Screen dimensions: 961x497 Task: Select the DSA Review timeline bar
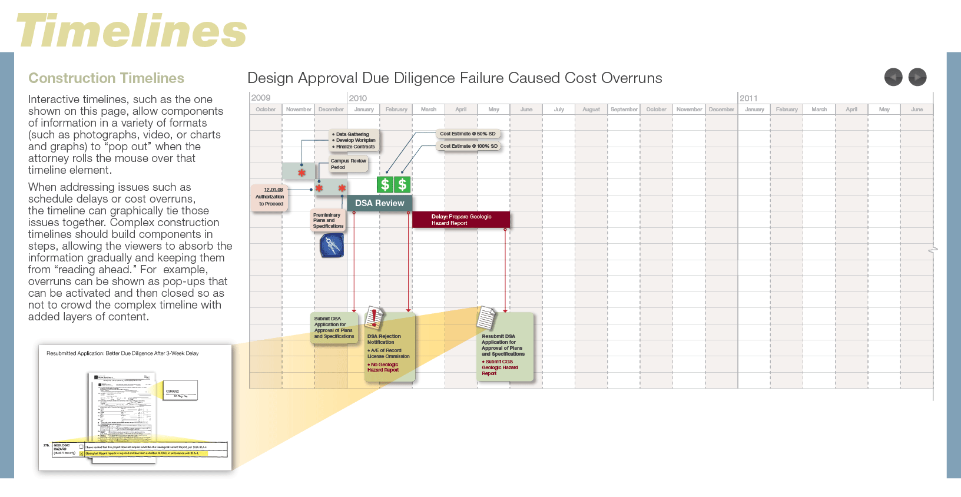click(379, 203)
